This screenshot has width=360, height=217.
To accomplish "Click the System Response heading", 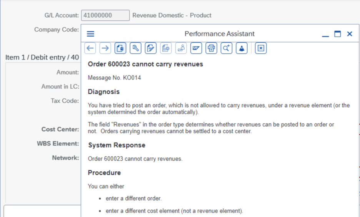I will [117, 145].
